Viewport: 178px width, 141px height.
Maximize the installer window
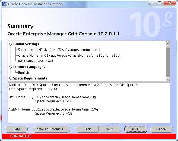pyautogui.click(x=160, y=3)
